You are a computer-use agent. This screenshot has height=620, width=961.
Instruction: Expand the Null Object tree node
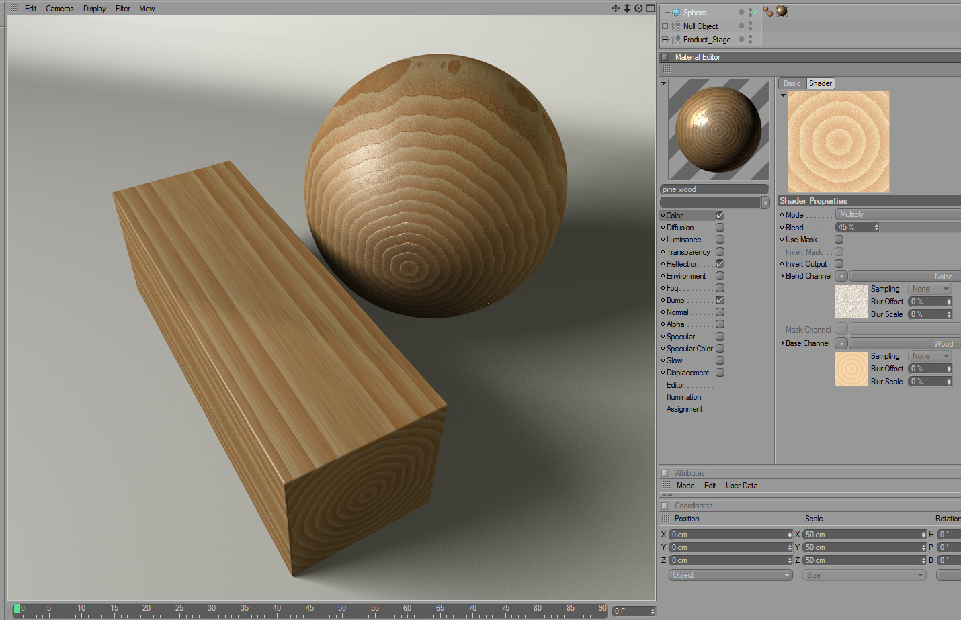click(665, 26)
